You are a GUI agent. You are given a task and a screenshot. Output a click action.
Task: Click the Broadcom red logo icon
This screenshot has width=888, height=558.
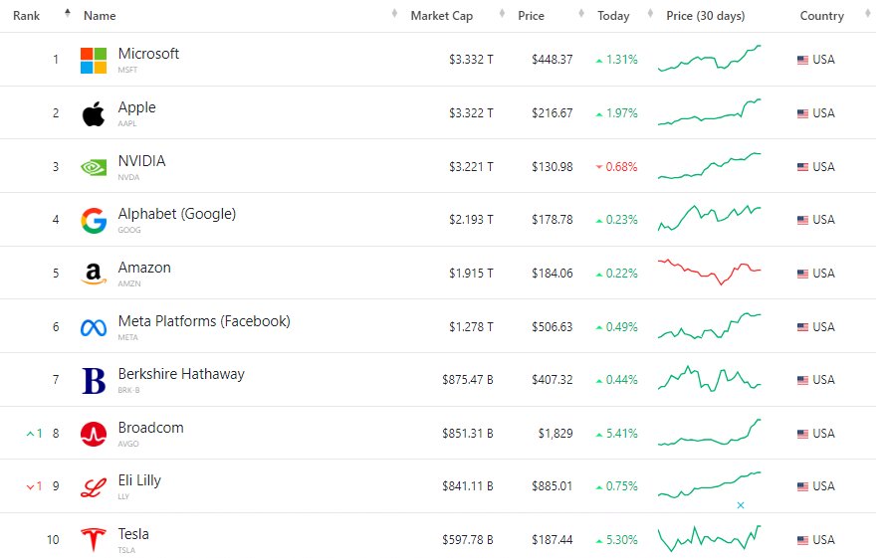pos(94,434)
